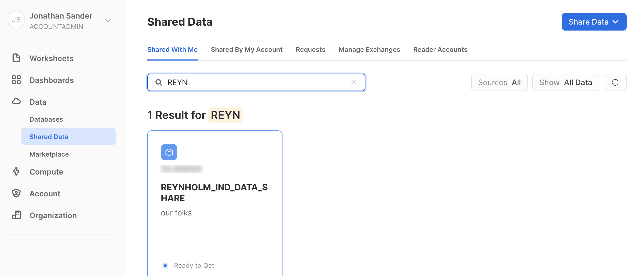The image size is (637, 276).
Task: Click the blue cube share icon
Action: [169, 152]
